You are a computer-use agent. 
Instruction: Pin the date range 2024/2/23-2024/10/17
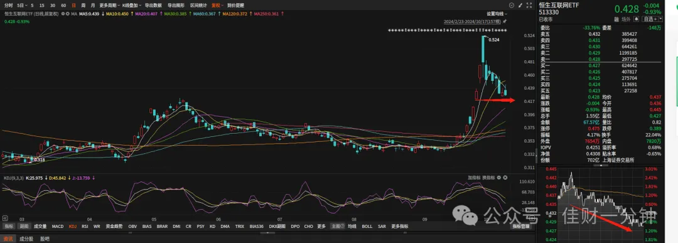point(505,21)
